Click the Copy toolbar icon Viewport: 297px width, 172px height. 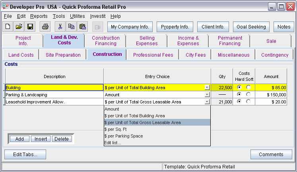coord(71,27)
